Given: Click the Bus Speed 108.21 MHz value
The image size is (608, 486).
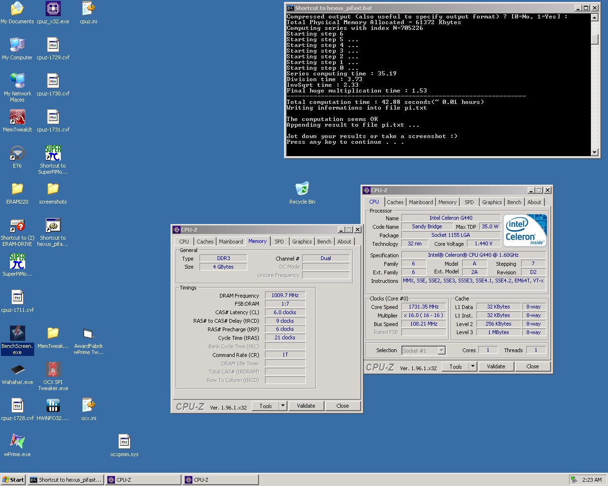Looking at the screenshot, I should [424, 324].
